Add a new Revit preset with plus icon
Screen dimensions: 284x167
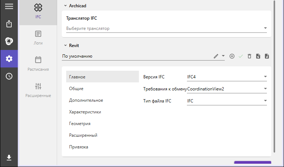tap(232, 56)
